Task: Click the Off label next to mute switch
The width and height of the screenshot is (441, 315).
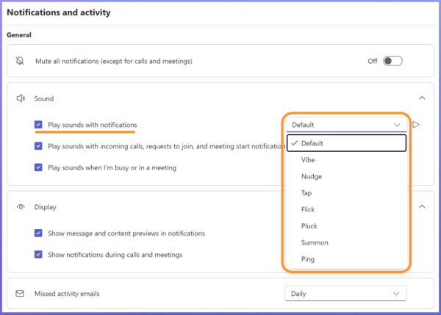Action: (373, 61)
